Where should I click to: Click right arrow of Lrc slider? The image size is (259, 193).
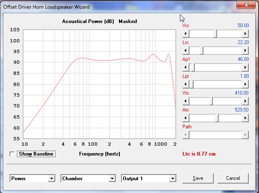click(245, 51)
